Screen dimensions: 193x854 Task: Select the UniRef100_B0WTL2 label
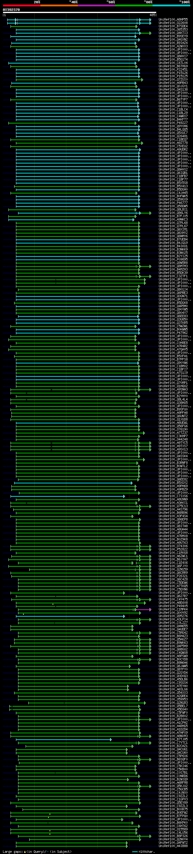pos(173,466)
